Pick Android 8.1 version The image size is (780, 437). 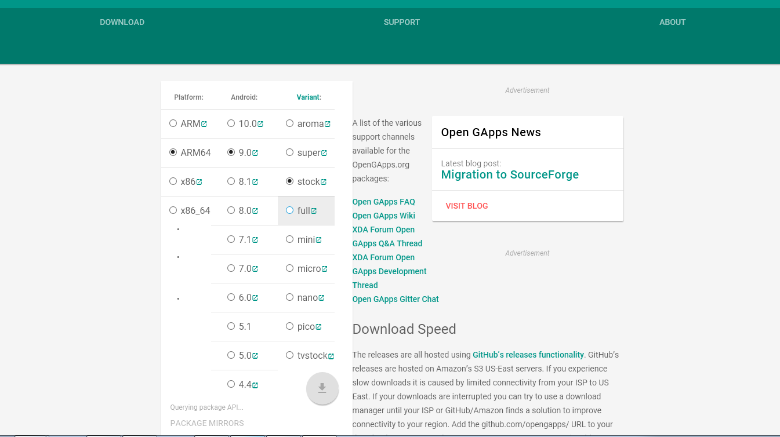pyautogui.click(x=231, y=181)
